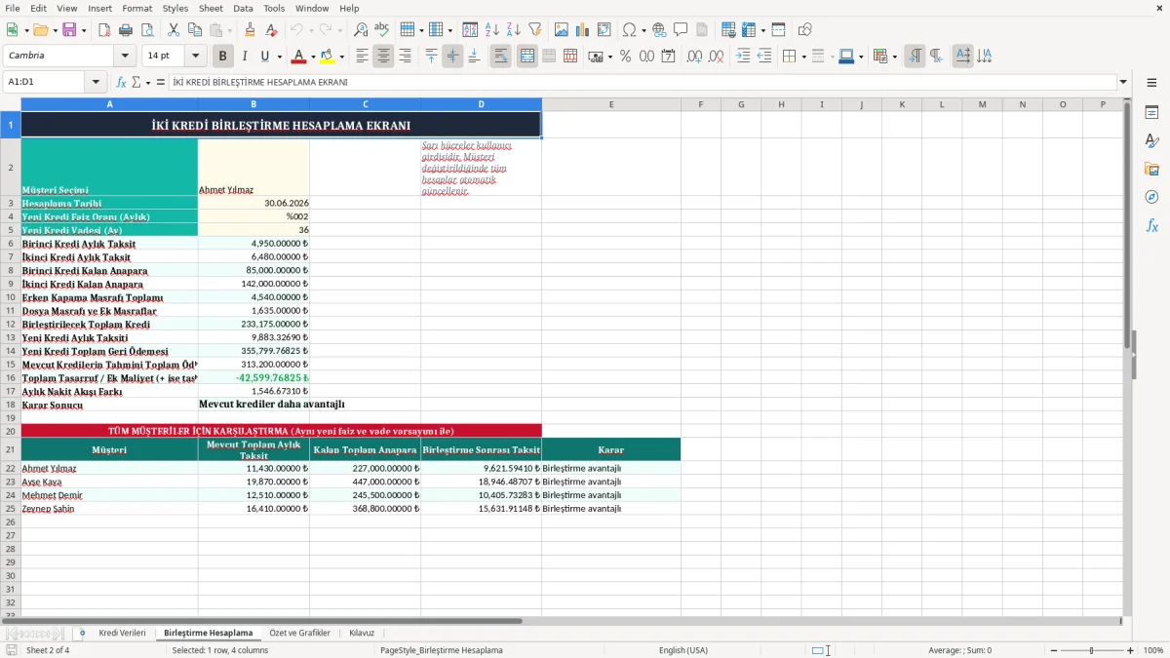Click the Increase Indent icon
The width and height of the screenshot is (1170, 658).
744,57
